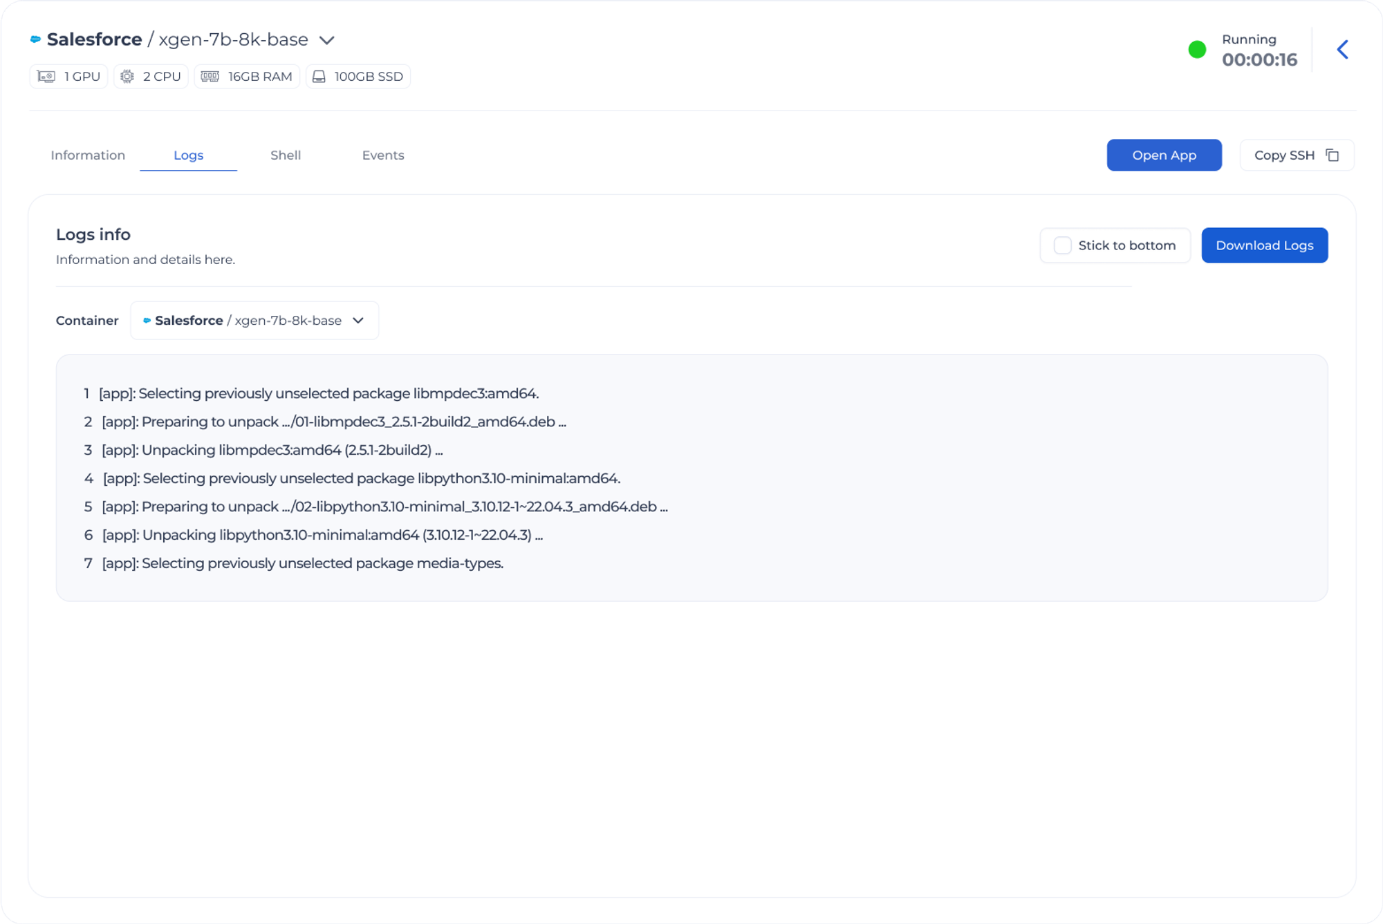1383x924 pixels.
Task: Click the Salesforce logo icon in header
Action: pyautogui.click(x=35, y=39)
